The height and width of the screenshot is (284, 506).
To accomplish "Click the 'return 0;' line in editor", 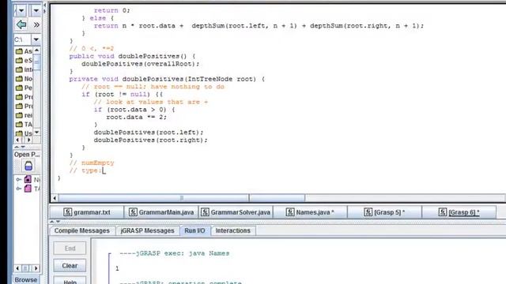I will pos(111,10).
